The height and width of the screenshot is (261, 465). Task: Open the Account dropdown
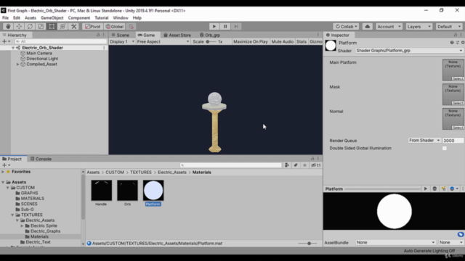point(389,27)
